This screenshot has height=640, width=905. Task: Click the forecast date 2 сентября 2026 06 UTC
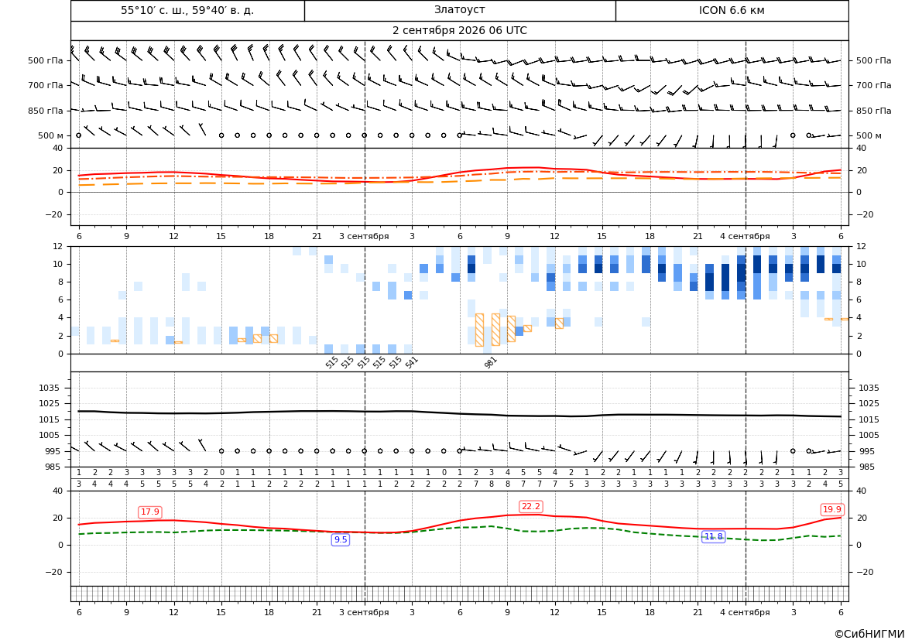pos(459,31)
